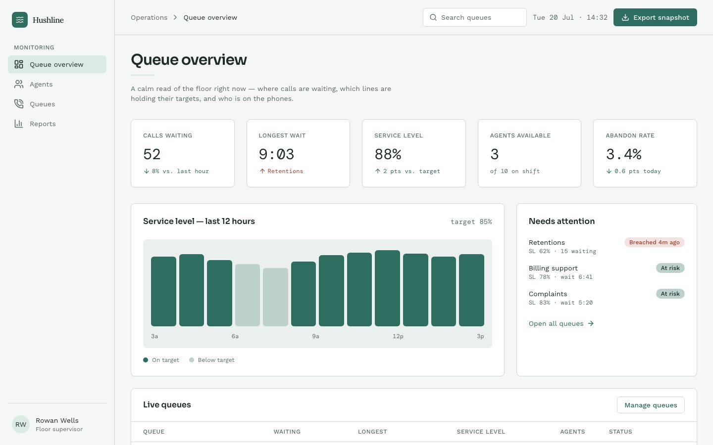Click the On target legend dot

146,360
